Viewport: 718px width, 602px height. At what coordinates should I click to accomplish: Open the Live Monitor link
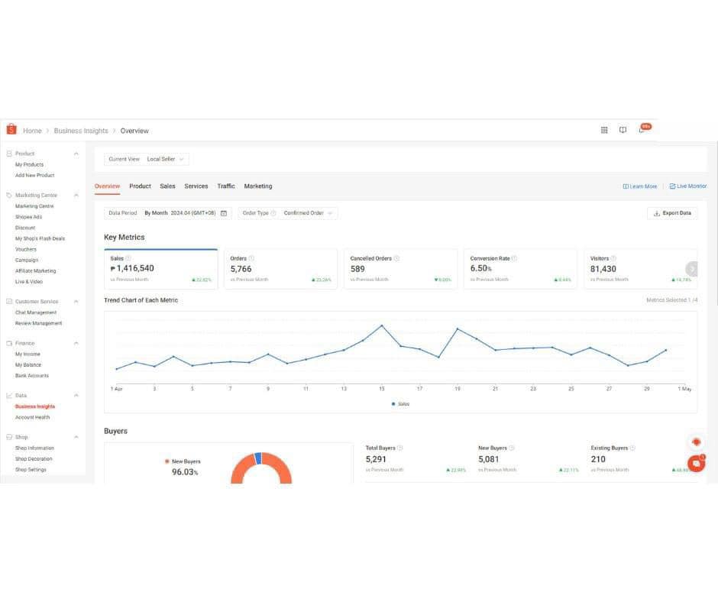688,186
